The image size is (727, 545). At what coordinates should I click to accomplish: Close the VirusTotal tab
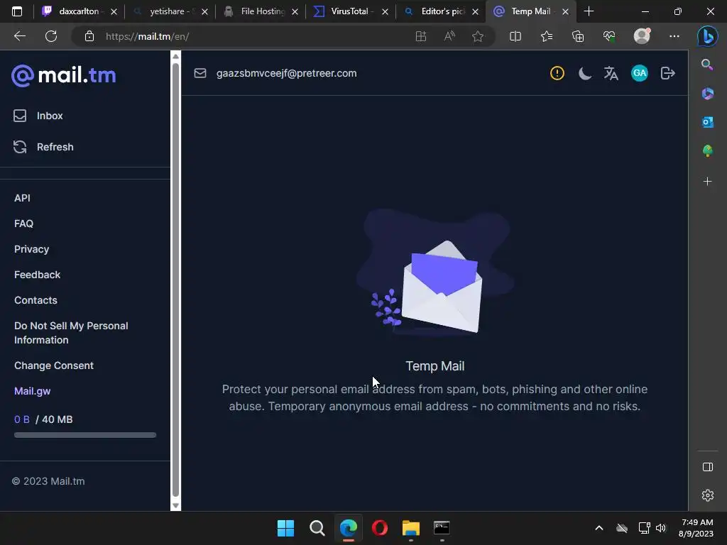tap(385, 12)
